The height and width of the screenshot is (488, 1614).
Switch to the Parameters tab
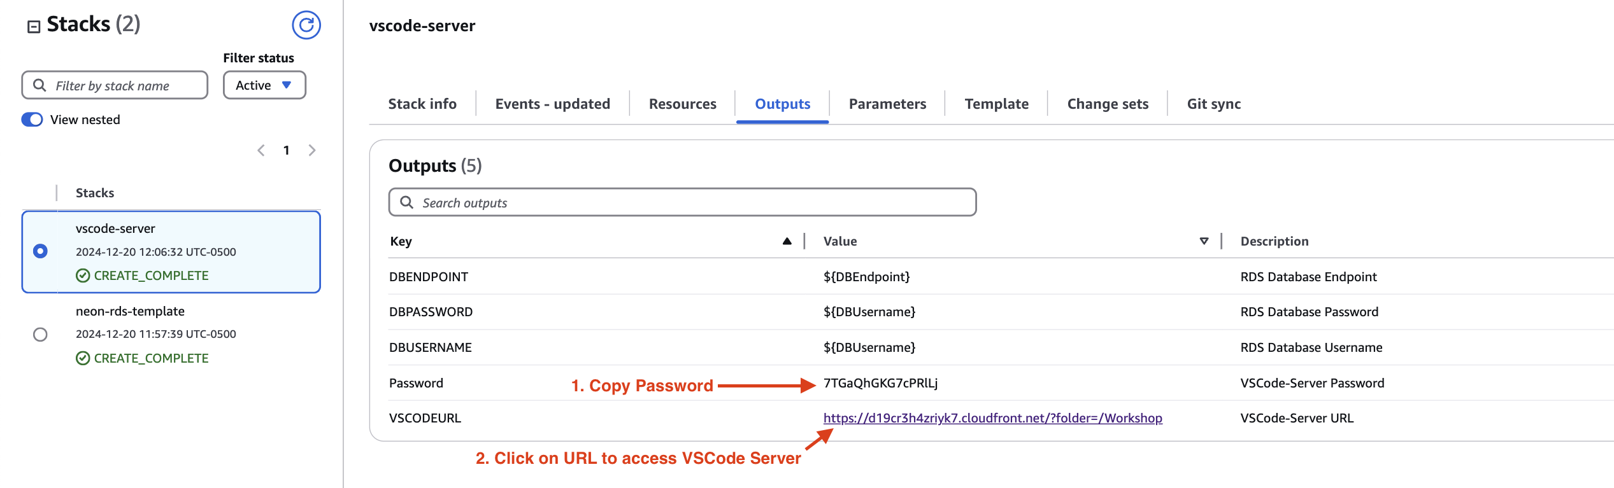coord(887,103)
